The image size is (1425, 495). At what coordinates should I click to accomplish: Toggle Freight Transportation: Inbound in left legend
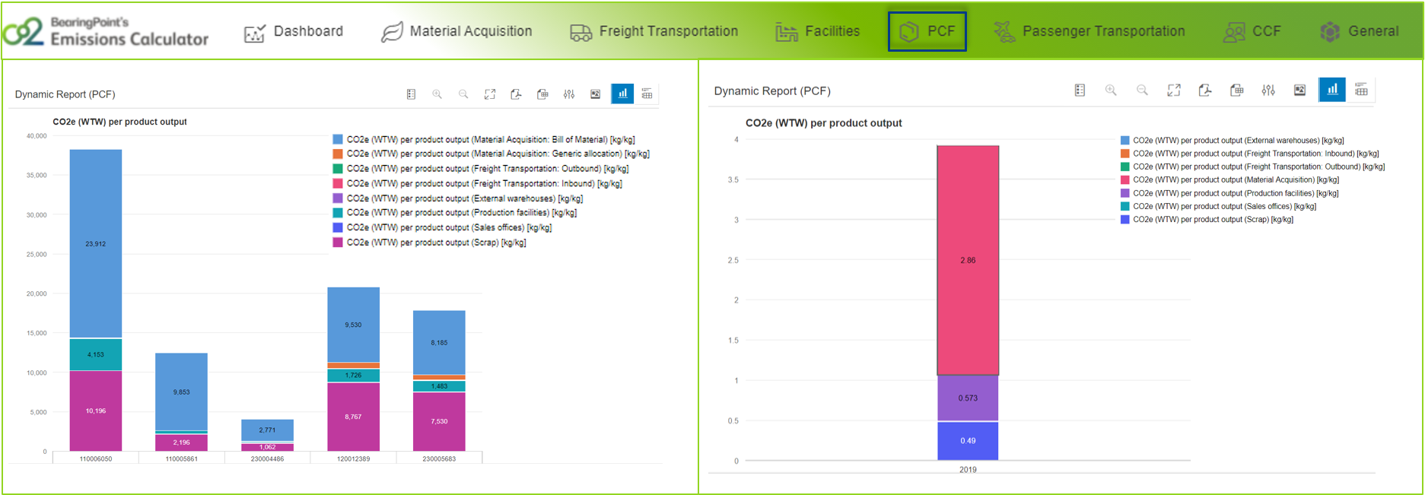pyautogui.click(x=478, y=183)
